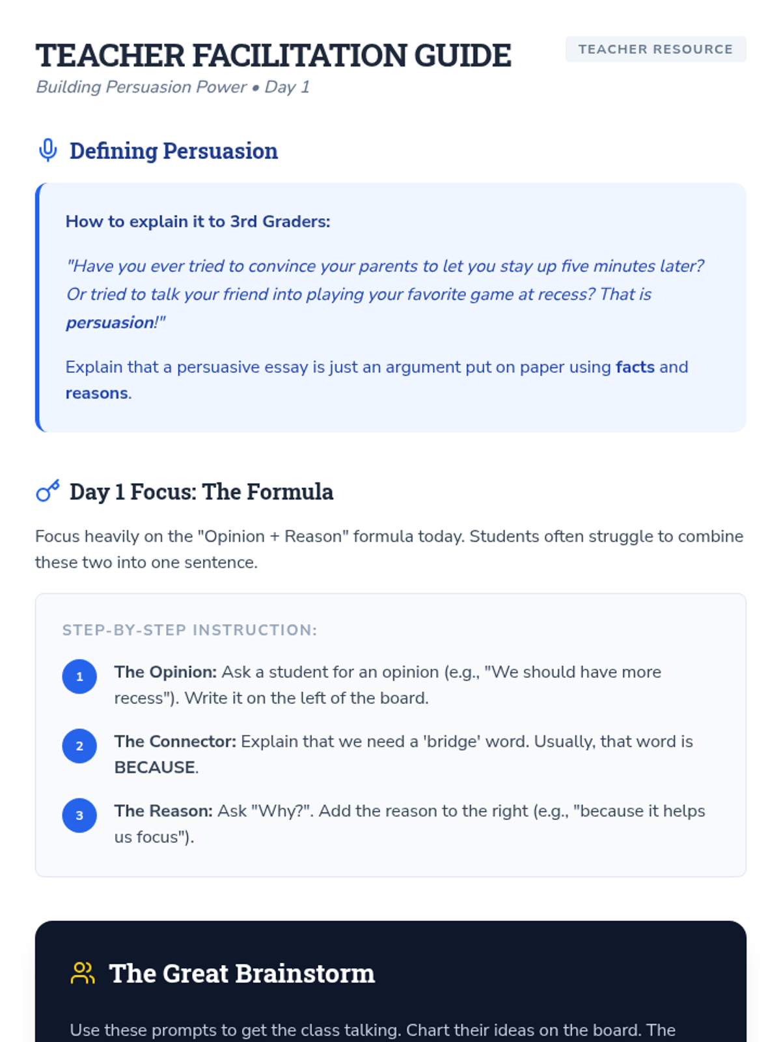Click the STEP-BY-STEP INSTRUCTION label
The height and width of the screenshot is (1042, 781).
point(189,630)
